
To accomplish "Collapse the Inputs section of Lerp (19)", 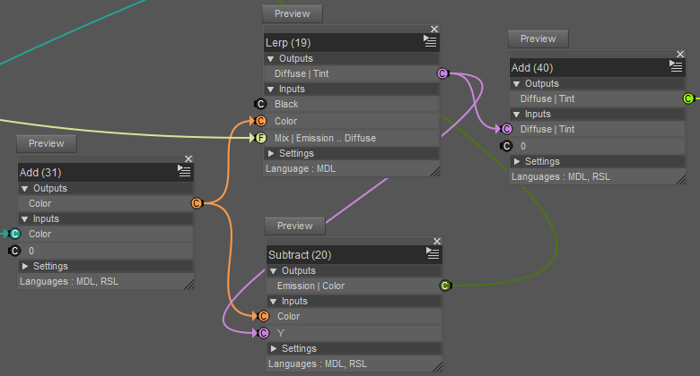I will point(270,90).
